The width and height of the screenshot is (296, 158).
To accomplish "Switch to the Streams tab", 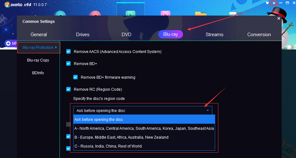I will point(215,35).
